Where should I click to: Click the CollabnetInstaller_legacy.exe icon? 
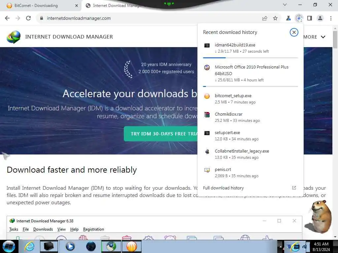207,152
